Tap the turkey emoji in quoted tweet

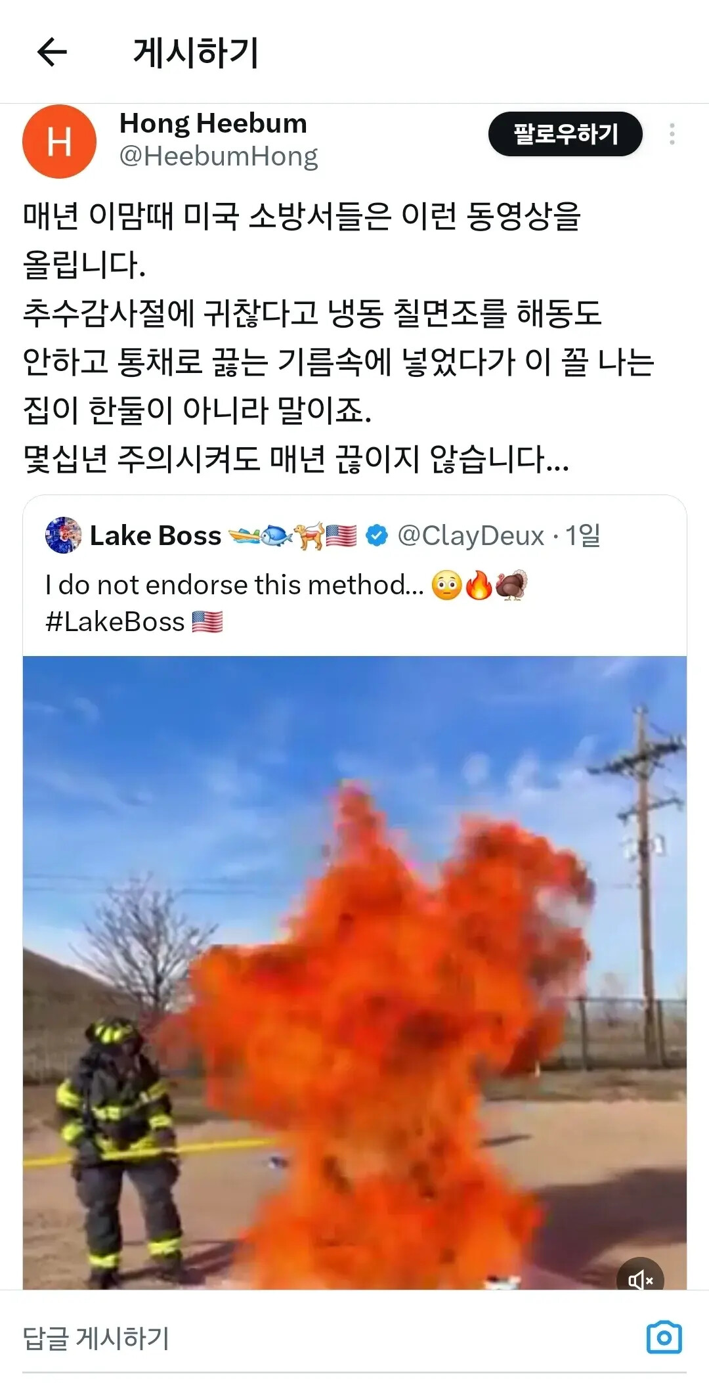[511, 585]
